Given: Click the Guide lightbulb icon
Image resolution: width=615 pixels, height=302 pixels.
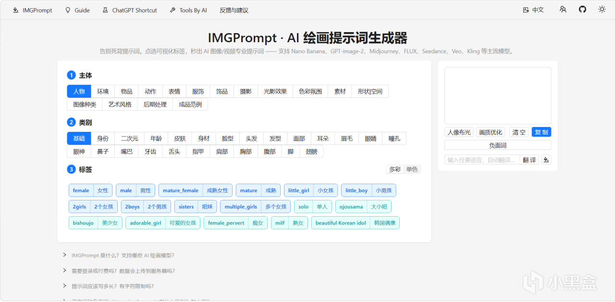Looking at the screenshot, I should [x=68, y=10].
